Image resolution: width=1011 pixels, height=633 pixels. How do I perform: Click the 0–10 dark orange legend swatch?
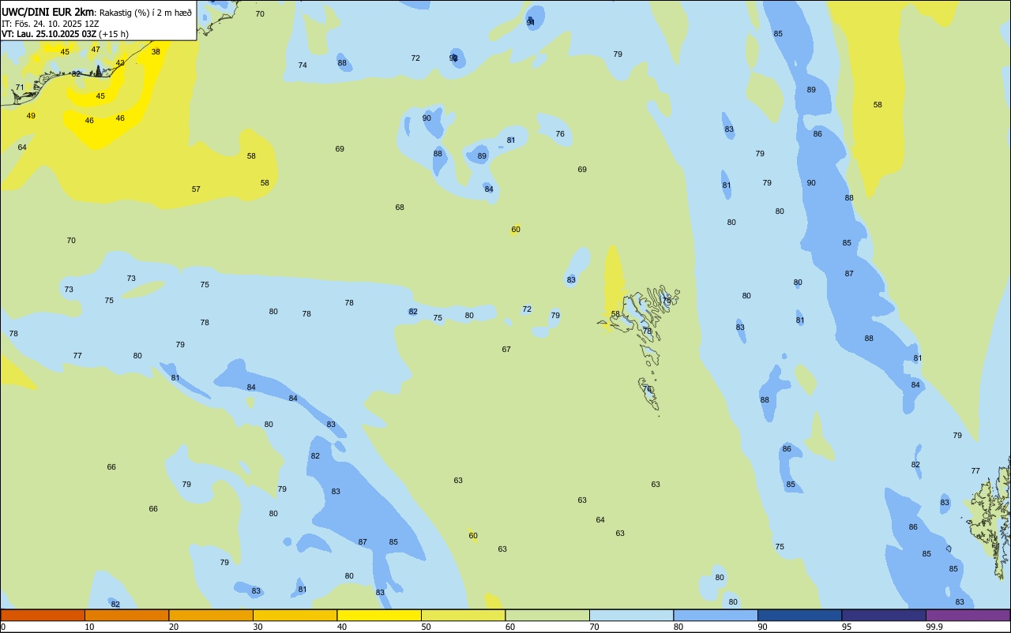43,615
